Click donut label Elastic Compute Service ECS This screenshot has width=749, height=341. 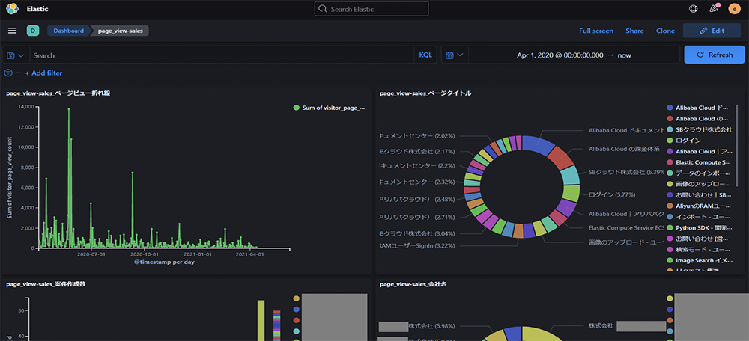(x=626, y=228)
